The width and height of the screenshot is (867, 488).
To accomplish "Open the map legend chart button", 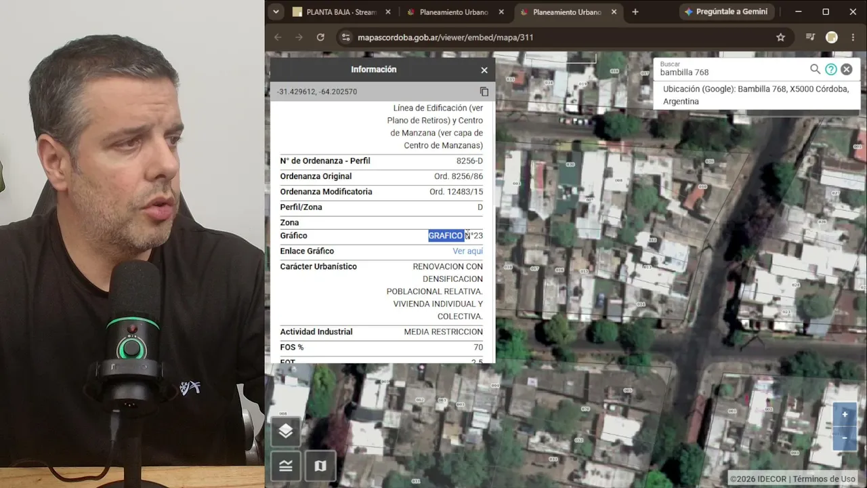I will pyautogui.click(x=286, y=466).
